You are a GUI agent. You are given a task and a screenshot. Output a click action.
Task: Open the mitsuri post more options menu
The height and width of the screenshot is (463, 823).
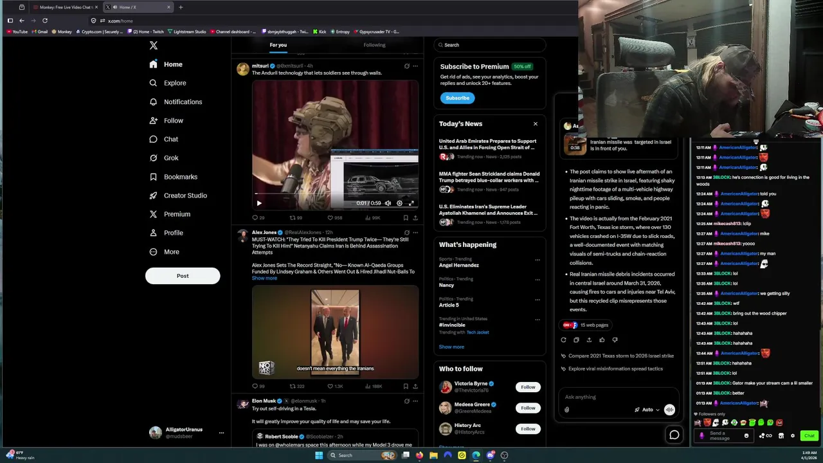click(x=415, y=66)
